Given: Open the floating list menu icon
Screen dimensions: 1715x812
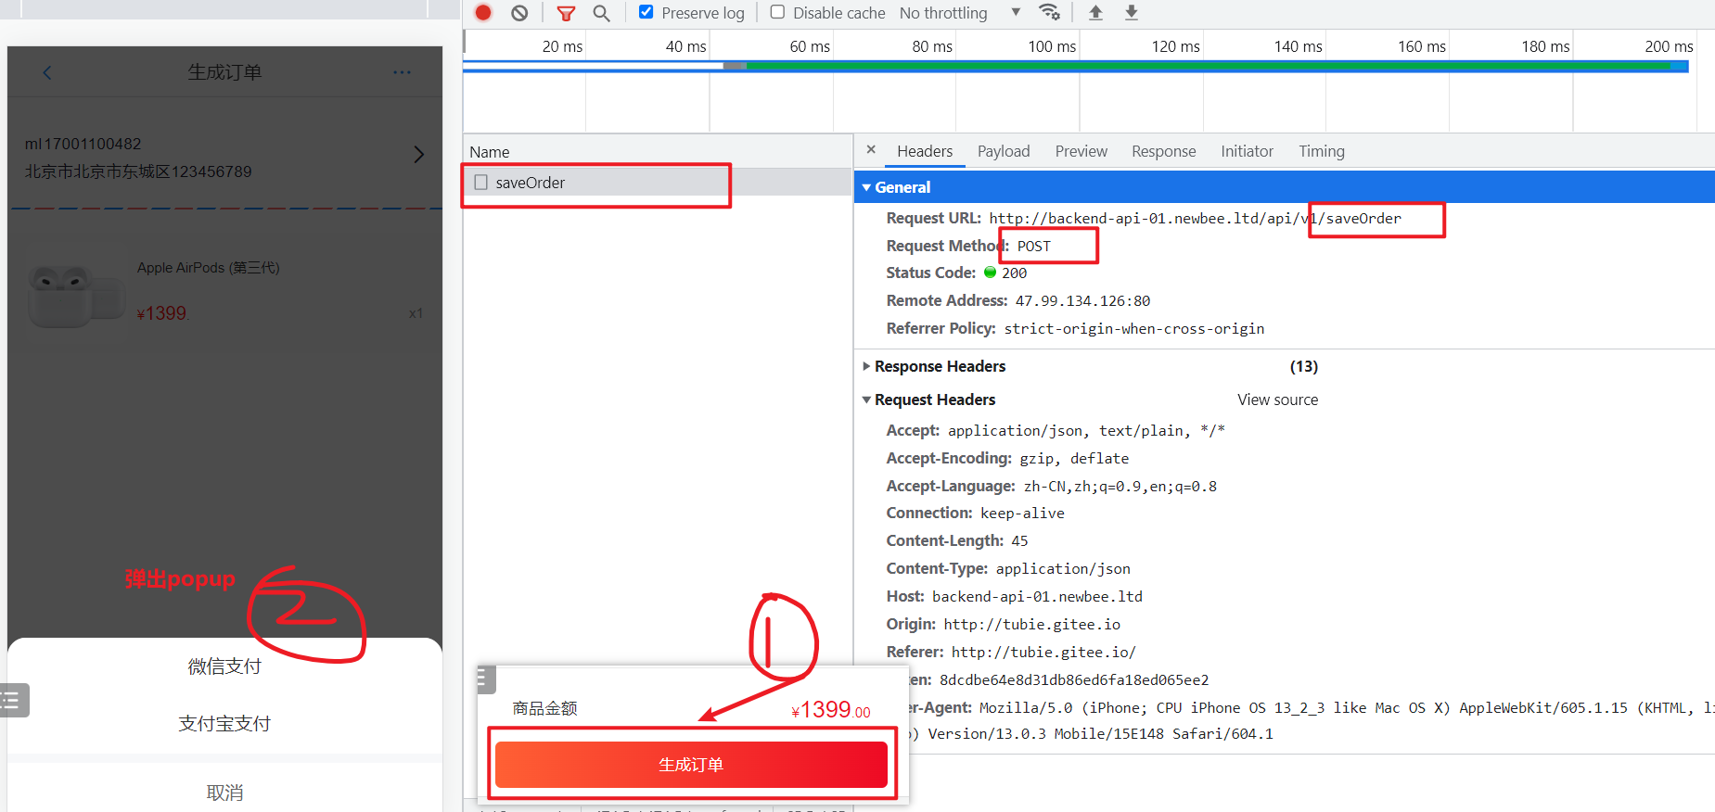Looking at the screenshot, I should pos(12,700).
